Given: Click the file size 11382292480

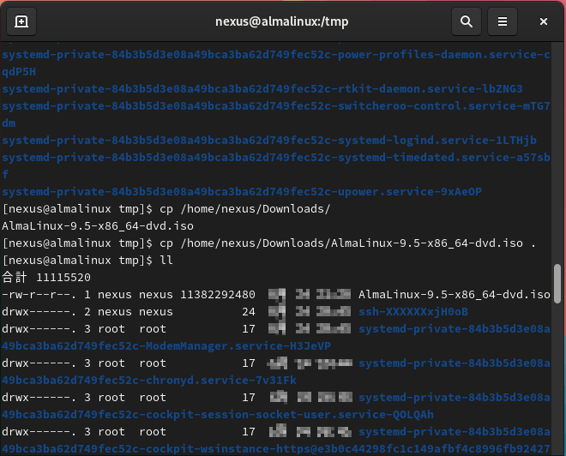Looking at the screenshot, I should tap(217, 294).
